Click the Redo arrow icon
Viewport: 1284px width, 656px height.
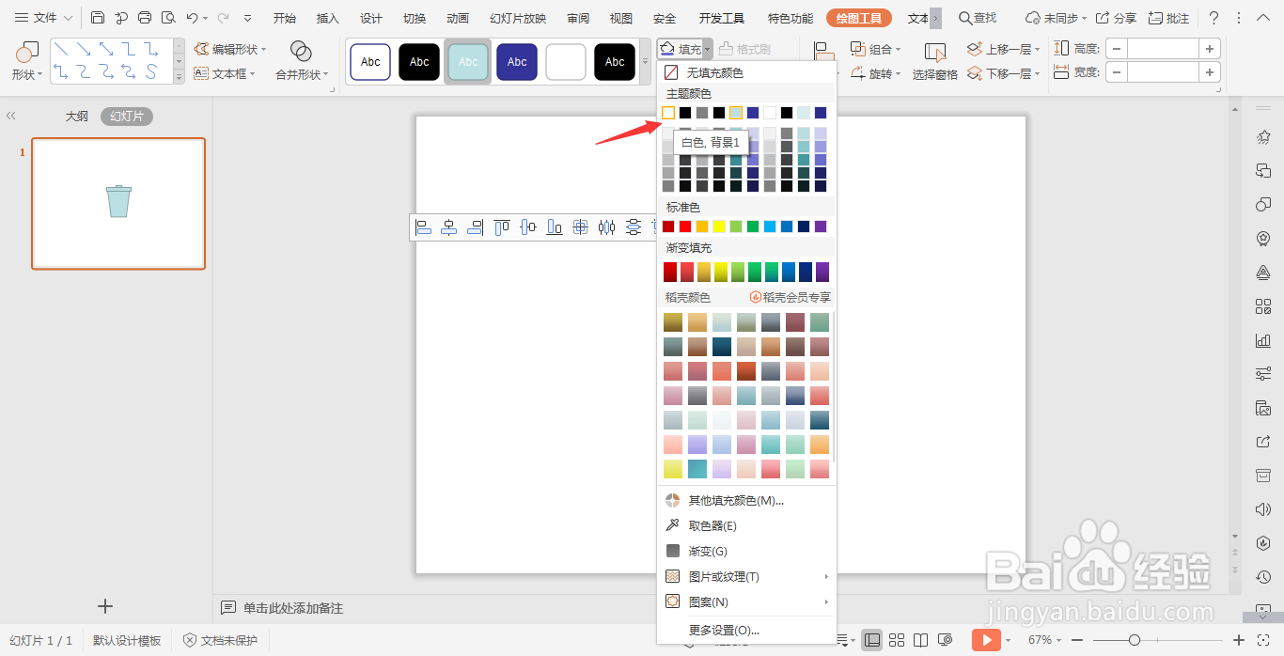(x=223, y=18)
